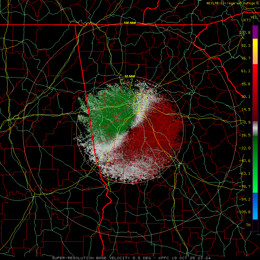Select the -109.8 scale value
This screenshot has width=260, height=260.
tap(244, 212)
